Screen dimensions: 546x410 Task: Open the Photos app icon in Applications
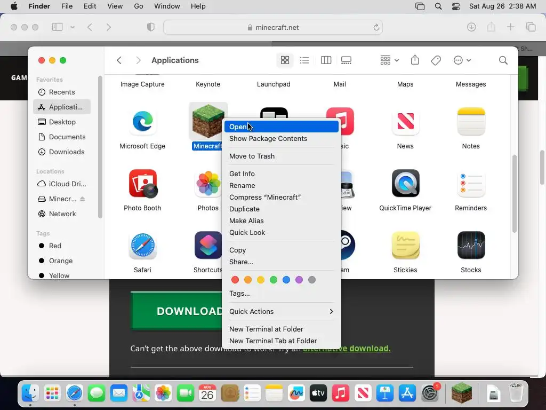click(x=208, y=184)
